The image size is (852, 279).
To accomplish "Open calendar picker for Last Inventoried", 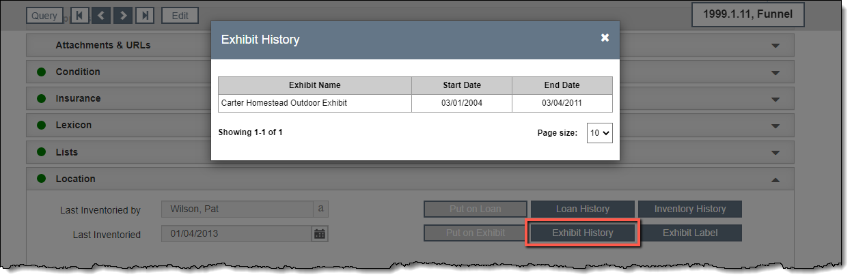I will [319, 234].
